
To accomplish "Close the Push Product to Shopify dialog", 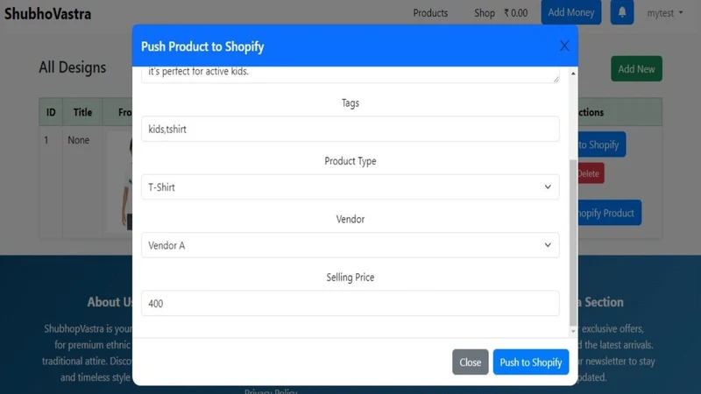I will [x=564, y=46].
